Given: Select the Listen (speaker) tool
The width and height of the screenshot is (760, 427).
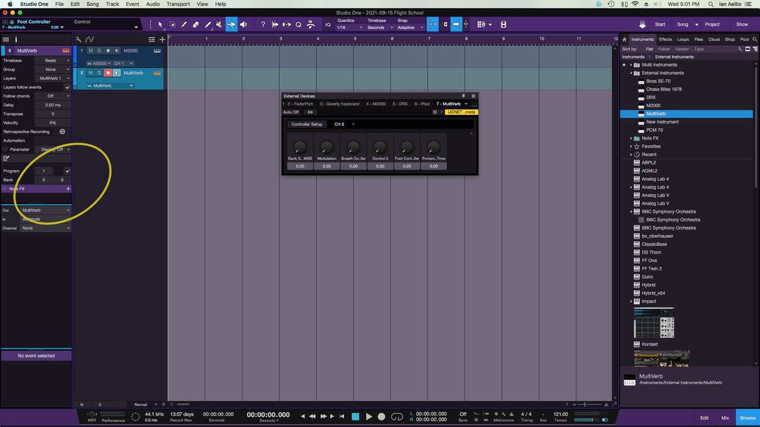Looking at the screenshot, I should (x=243, y=24).
